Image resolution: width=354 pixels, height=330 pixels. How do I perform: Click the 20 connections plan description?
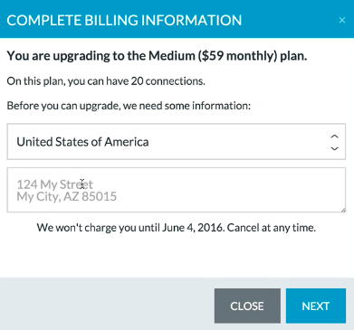click(x=106, y=81)
